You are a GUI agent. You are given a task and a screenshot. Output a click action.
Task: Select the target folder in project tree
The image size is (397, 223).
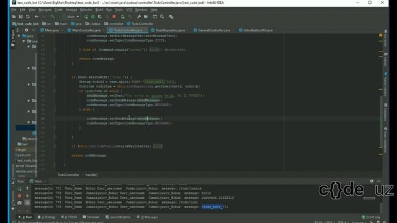pyautogui.click(x=21, y=150)
